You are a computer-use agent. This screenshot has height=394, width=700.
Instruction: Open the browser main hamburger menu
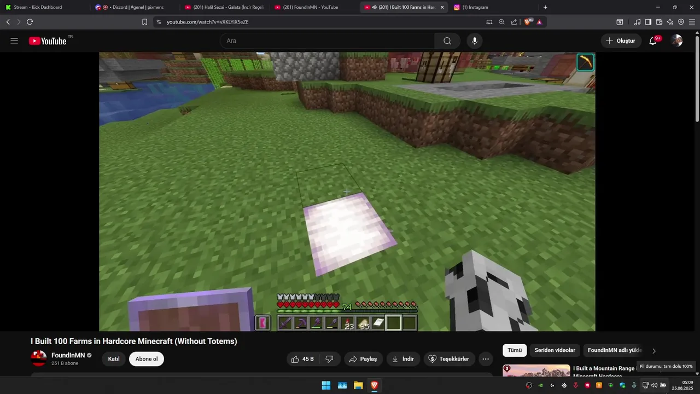pos(692,22)
